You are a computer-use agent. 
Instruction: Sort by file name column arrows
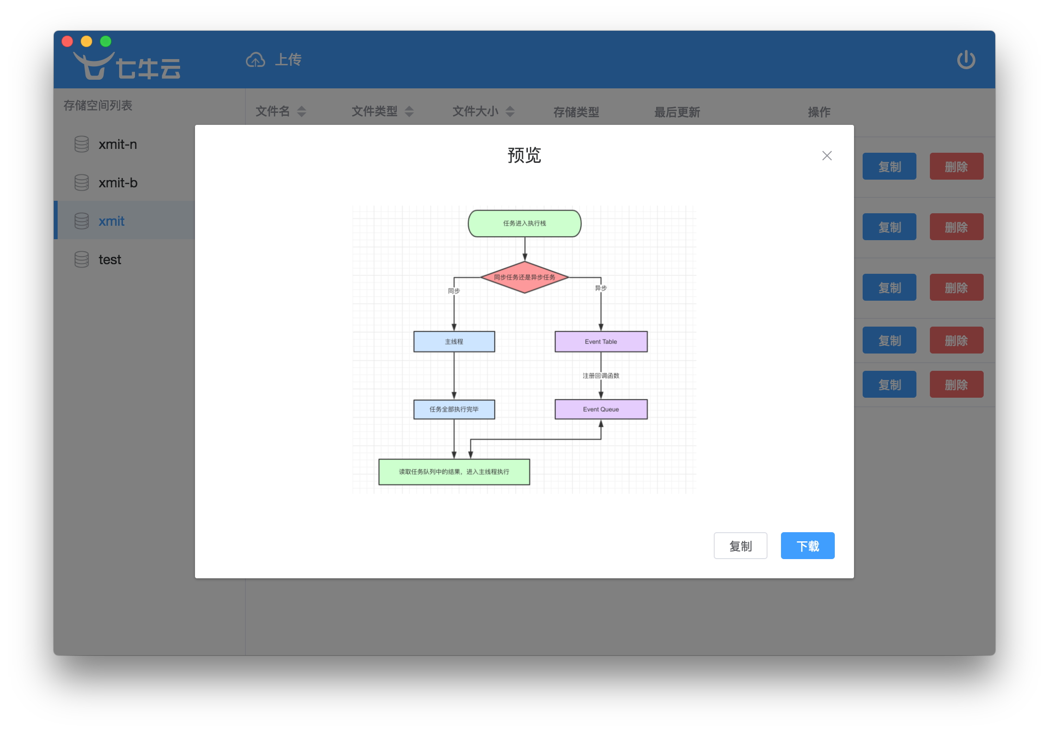pyautogui.click(x=302, y=111)
